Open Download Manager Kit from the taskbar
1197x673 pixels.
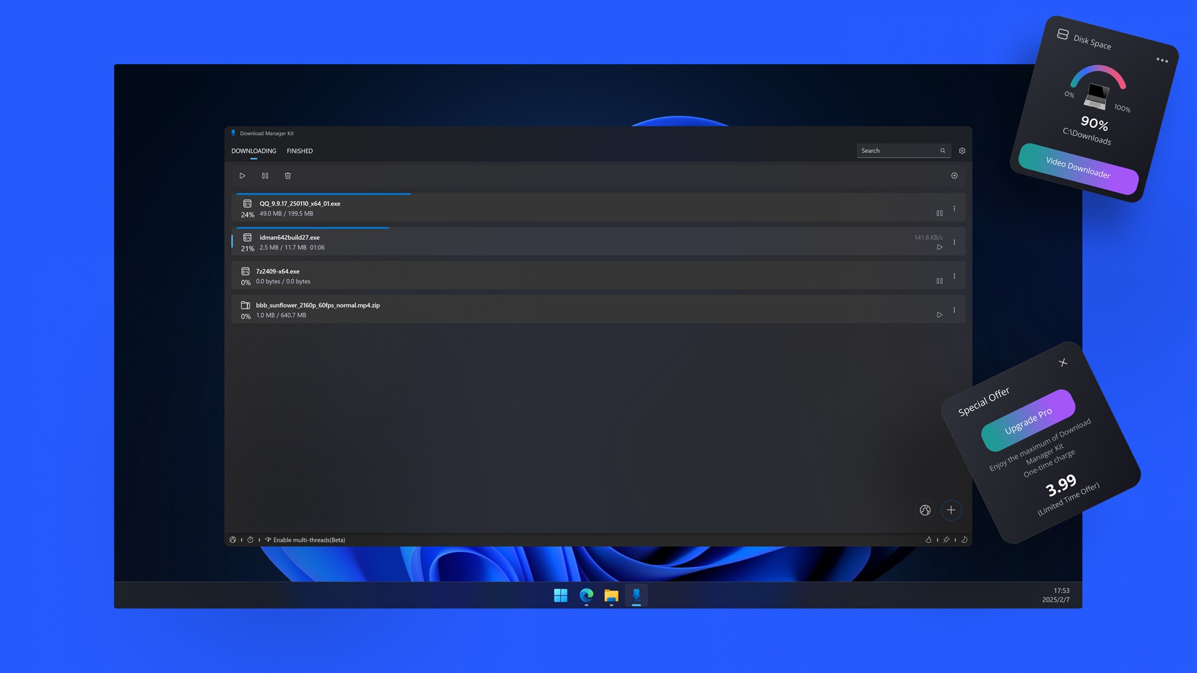pyautogui.click(x=636, y=596)
